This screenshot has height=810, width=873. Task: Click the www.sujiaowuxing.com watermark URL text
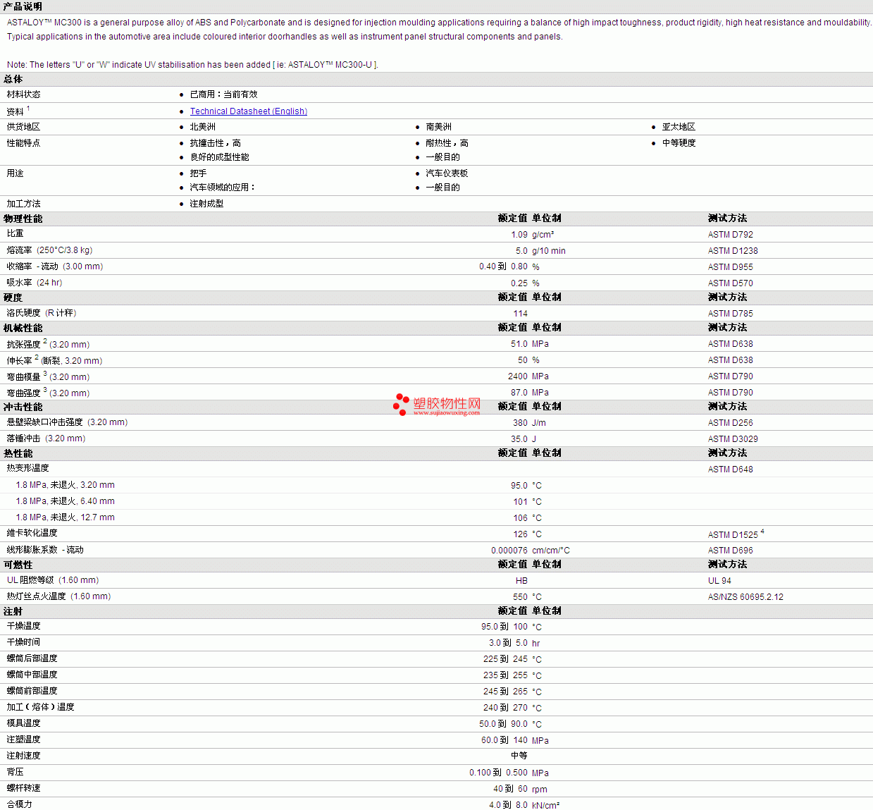447,413
